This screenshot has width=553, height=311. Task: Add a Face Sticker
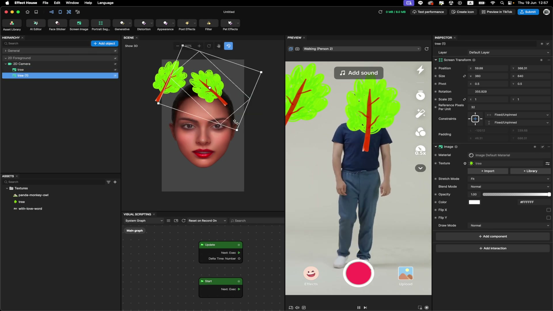(57, 25)
